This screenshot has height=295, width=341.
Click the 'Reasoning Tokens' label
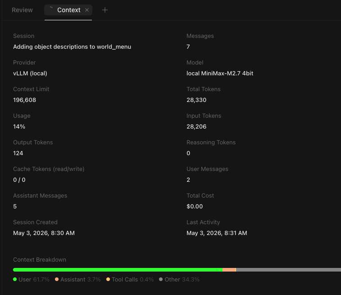tap(211, 143)
